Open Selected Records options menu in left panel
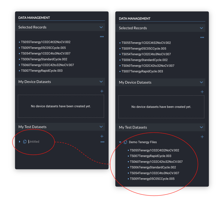Image resolution: width=223 pixels, height=201 pixels. pyautogui.click(x=102, y=37)
